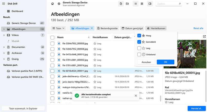Viewport: 207px width, 112px height.
Task: Click sort arrow in Naam column
Action: coord(89,37)
